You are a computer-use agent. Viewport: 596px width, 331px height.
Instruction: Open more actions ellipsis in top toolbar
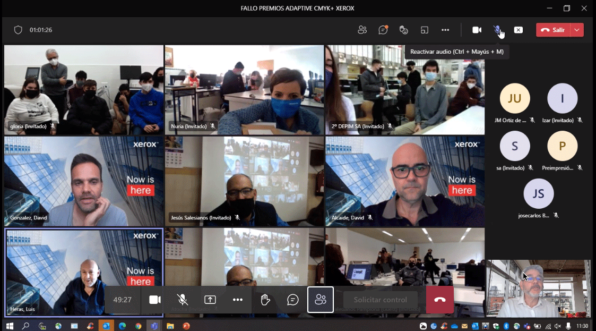pyautogui.click(x=445, y=30)
